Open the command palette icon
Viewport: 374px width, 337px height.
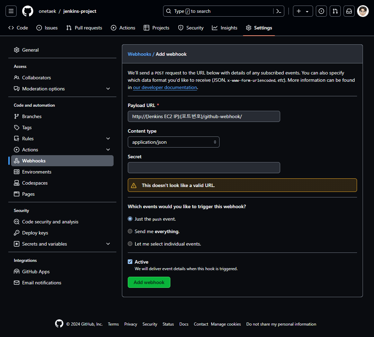coord(278,11)
